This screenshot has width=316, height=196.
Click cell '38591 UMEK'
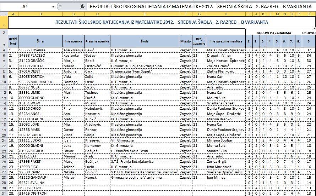[40, 93]
